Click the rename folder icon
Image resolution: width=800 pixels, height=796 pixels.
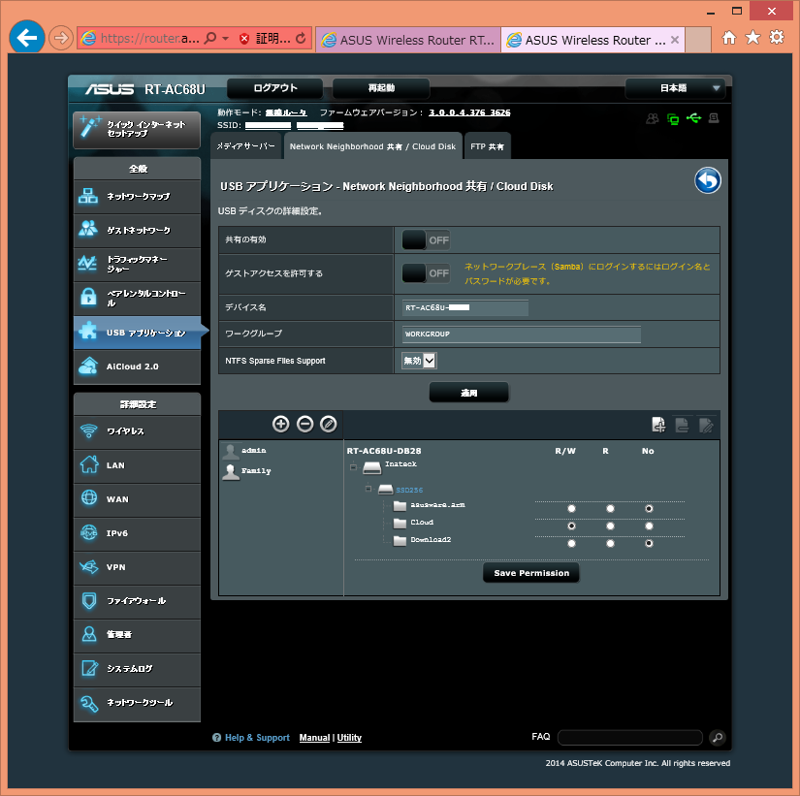706,425
